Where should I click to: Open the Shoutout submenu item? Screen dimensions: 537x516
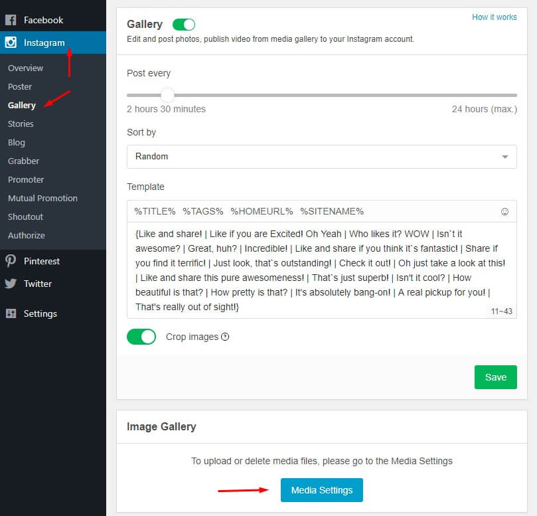point(25,216)
